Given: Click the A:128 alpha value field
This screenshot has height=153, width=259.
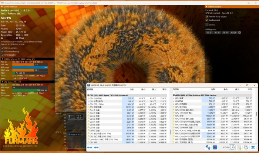Looking at the screenshot, I should point(233,33).
